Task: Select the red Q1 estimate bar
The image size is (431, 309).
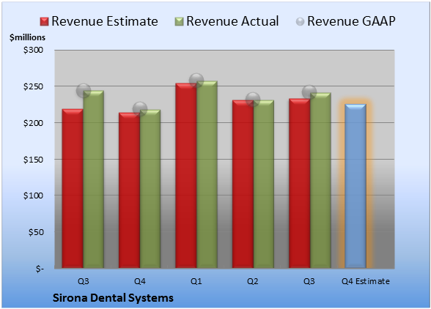Action: [x=186, y=176]
